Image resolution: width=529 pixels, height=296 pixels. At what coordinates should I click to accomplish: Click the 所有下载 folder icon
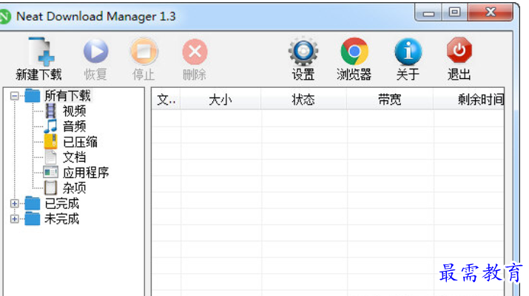(33, 95)
